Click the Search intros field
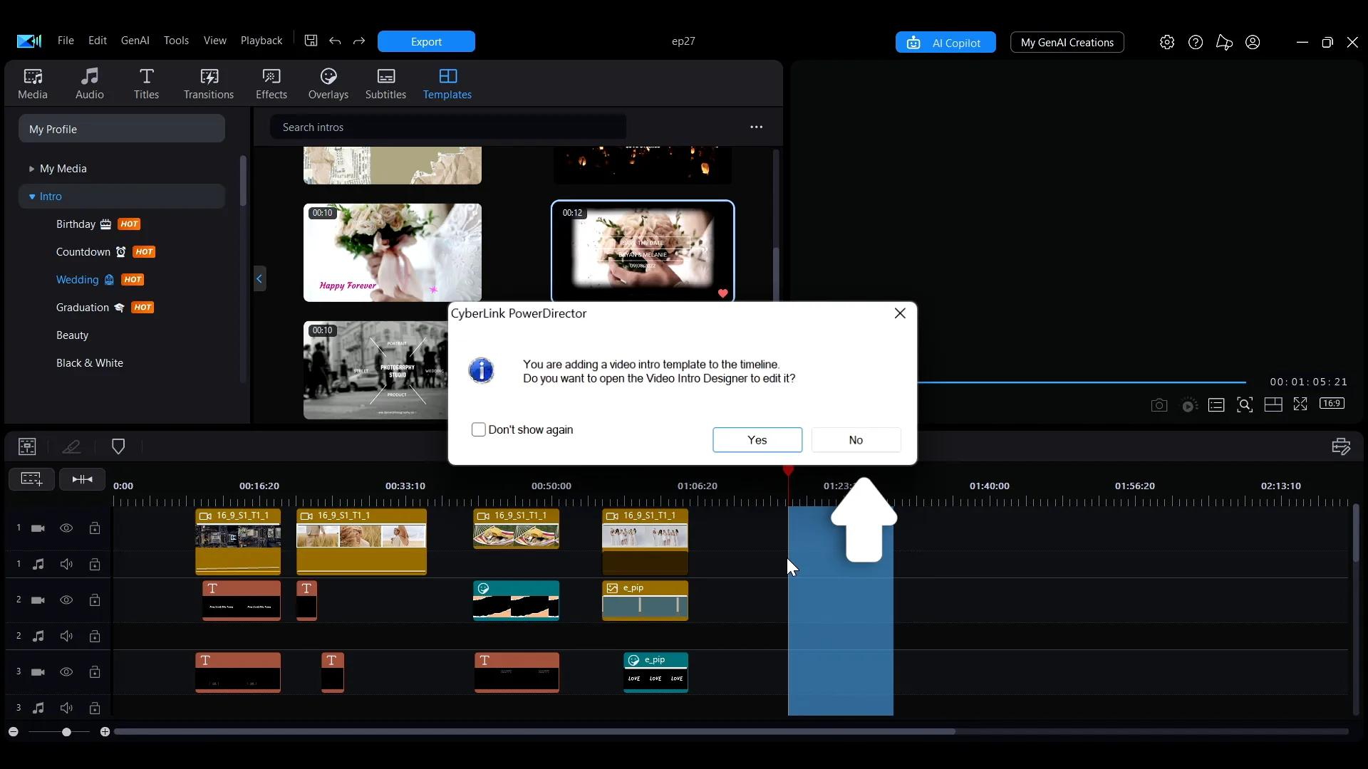 [x=448, y=127]
